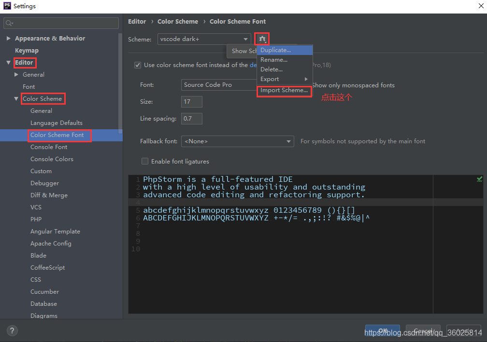Click the OK button
This screenshot has height=342, width=487.
tap(382, 331)
